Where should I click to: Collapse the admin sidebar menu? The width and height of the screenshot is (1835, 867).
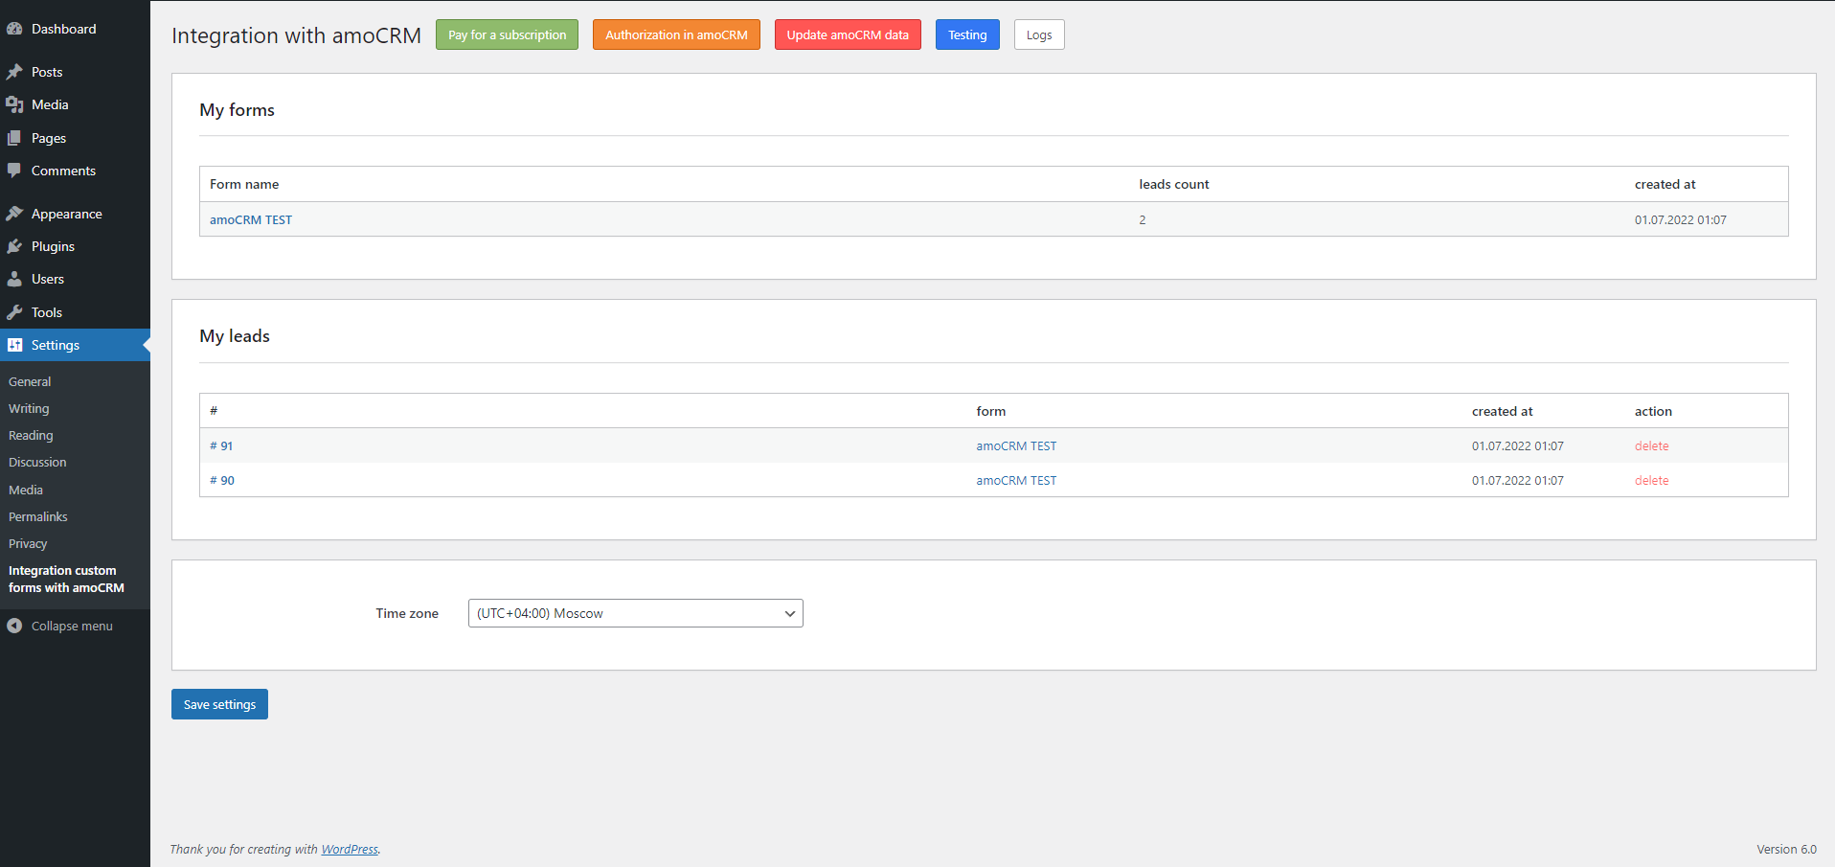click(72, 626)
